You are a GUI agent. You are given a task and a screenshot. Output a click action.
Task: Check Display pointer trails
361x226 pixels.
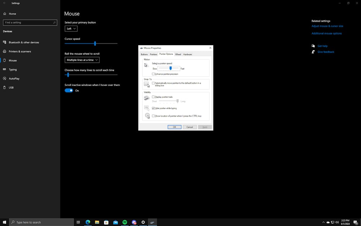(153, 97)
